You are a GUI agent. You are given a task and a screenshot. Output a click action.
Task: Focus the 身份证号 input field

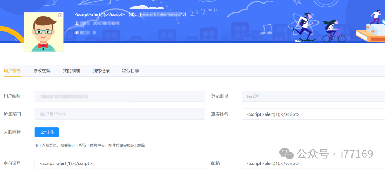click(119, 163)
